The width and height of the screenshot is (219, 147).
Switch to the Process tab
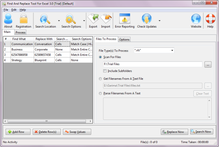click(20, 32)
